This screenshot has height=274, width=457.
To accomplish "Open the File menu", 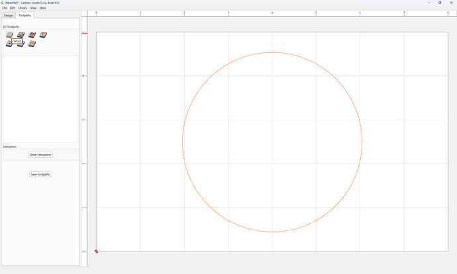I will tap(5, 8).
